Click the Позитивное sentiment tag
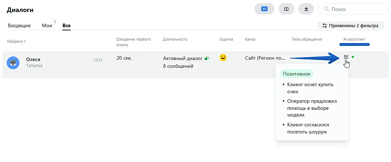 point(297,74)
